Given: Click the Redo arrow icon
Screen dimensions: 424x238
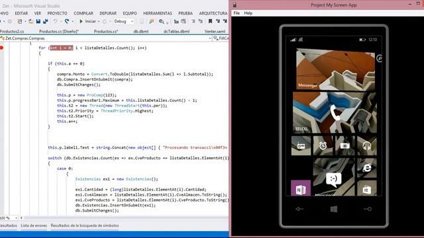Looking at the screenshot, I should (67, 21).
